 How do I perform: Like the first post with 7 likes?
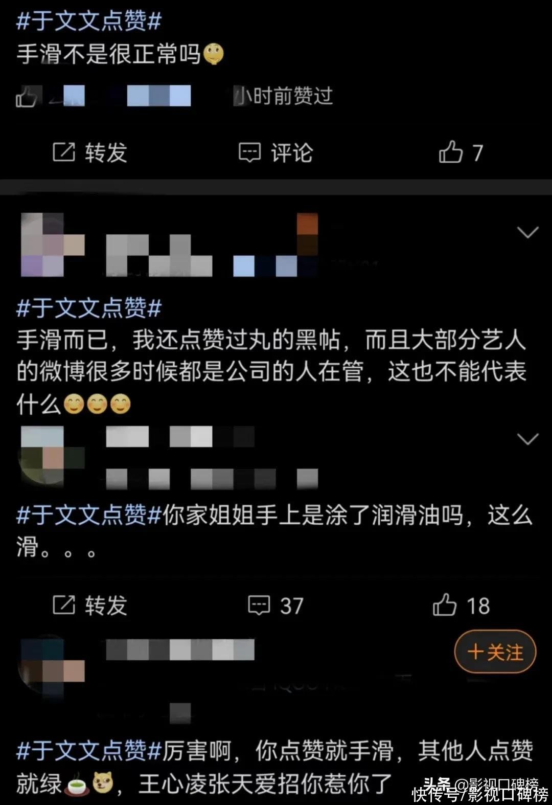coord(461,152)
